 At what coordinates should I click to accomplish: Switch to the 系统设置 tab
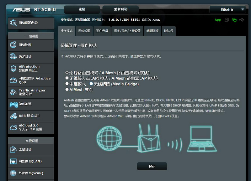click(x=84, y=31)
